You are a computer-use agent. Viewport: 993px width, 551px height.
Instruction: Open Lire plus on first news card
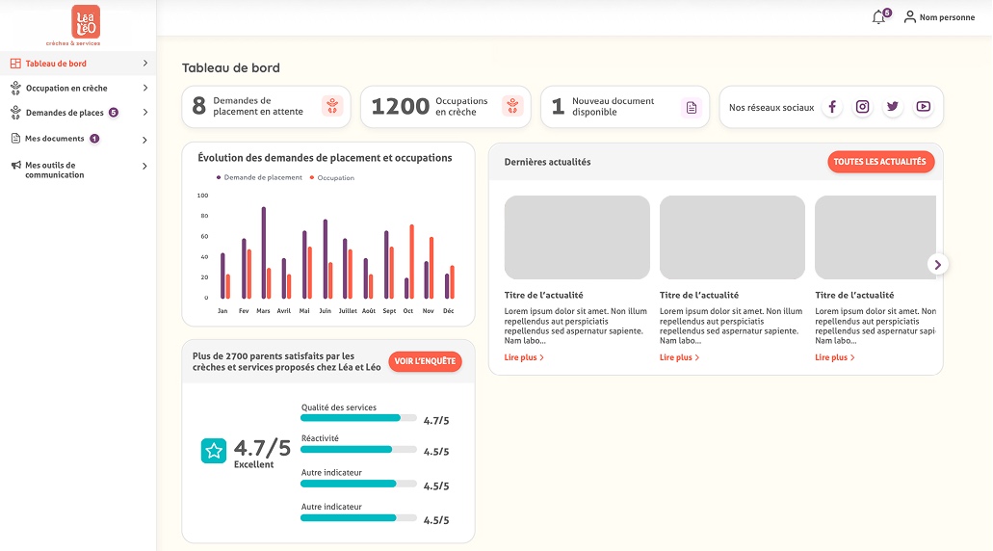coord(524,357)
